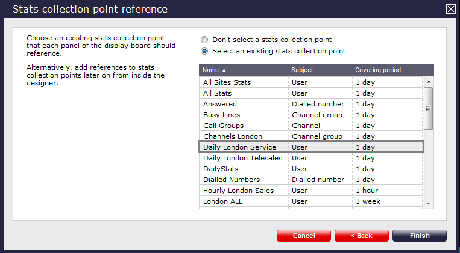The height and width of the screenshot is (253, 460).
Task: Click the scrollbar down arrow
Action: pos(429,203)
